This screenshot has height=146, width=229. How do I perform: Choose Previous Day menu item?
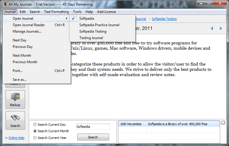37,47
